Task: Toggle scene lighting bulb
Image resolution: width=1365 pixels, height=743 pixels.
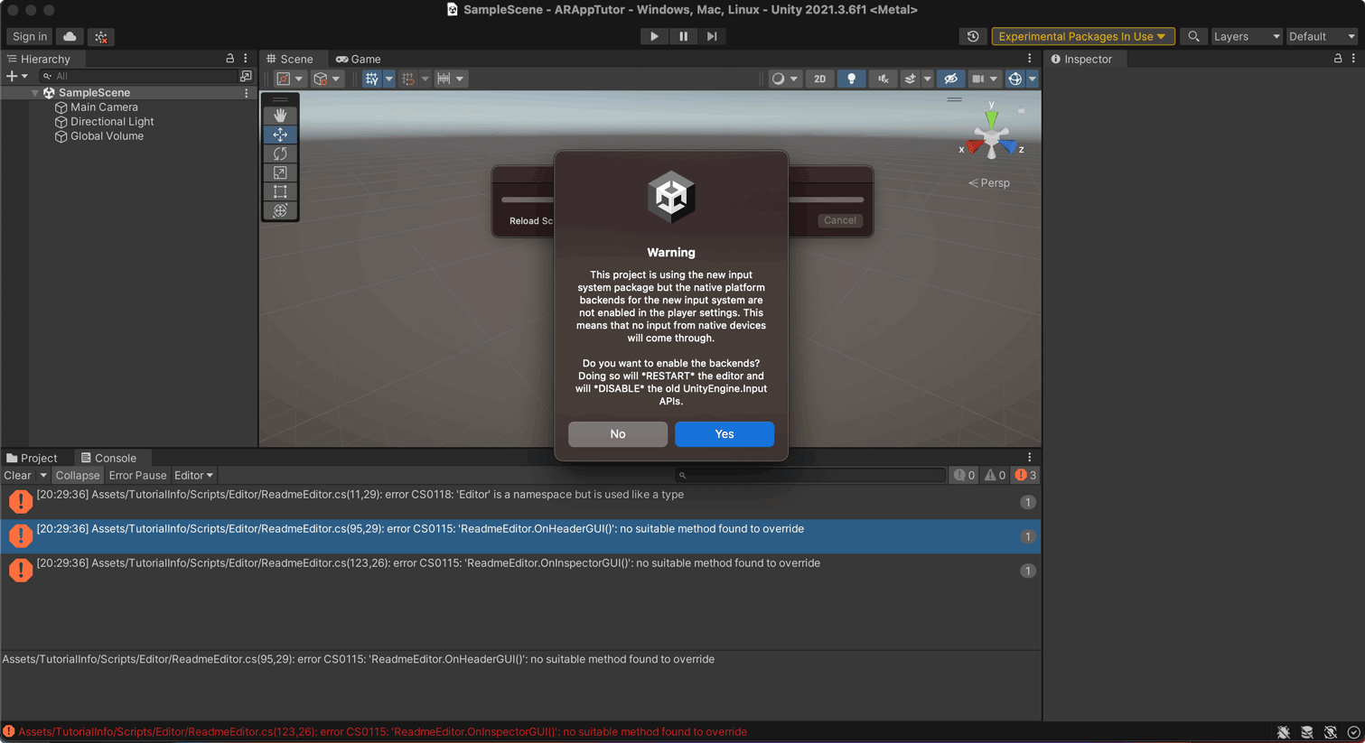Action: pyautogui.click(x=851, y=79)
